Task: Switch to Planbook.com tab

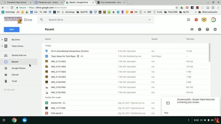Action: (x=49, y=2)
